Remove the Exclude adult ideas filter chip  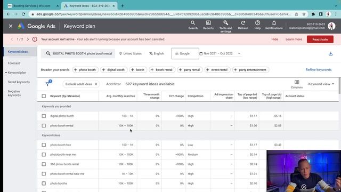[96, 84]
